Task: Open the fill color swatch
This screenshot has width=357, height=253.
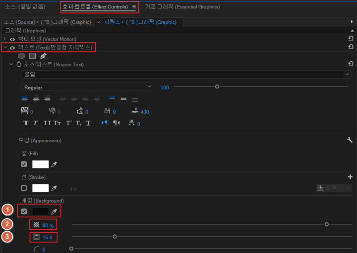Action: point(40,164)
